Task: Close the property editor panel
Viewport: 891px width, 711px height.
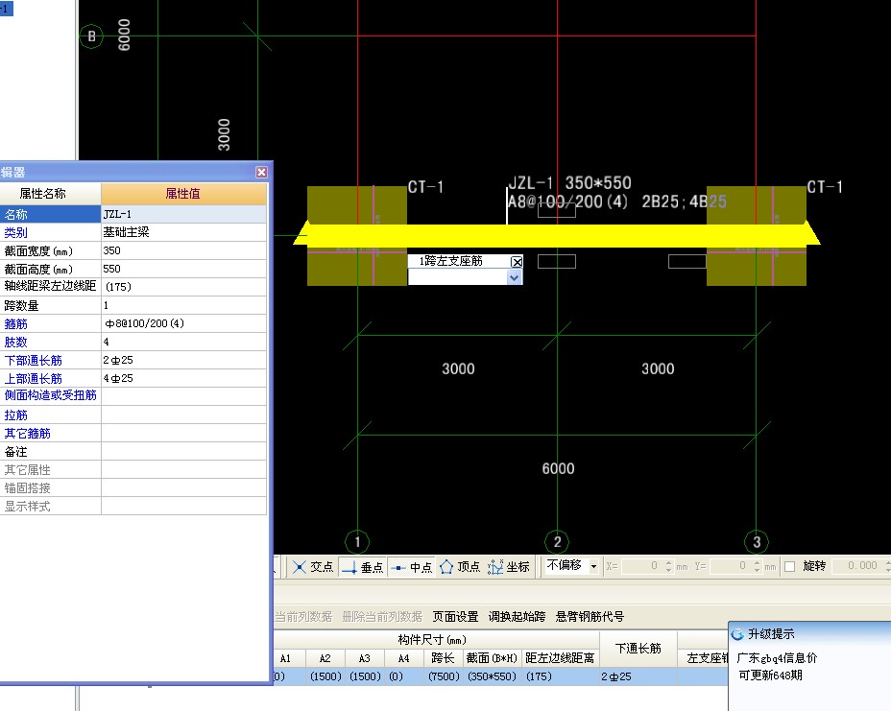Action: coord(261,172)
